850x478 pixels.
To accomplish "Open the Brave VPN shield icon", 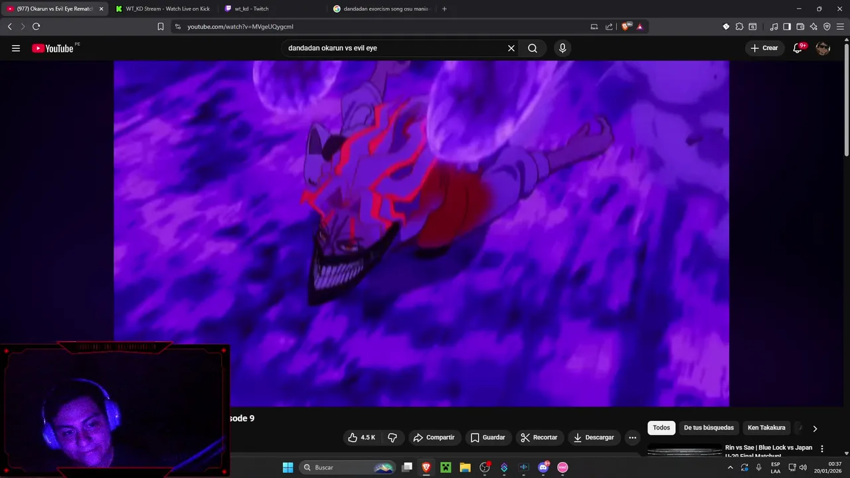I will (827, 27).
